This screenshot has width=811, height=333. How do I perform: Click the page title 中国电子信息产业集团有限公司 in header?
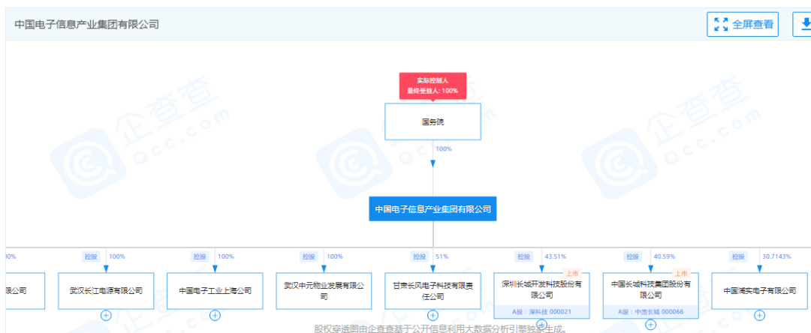click(x=86, y=24)
